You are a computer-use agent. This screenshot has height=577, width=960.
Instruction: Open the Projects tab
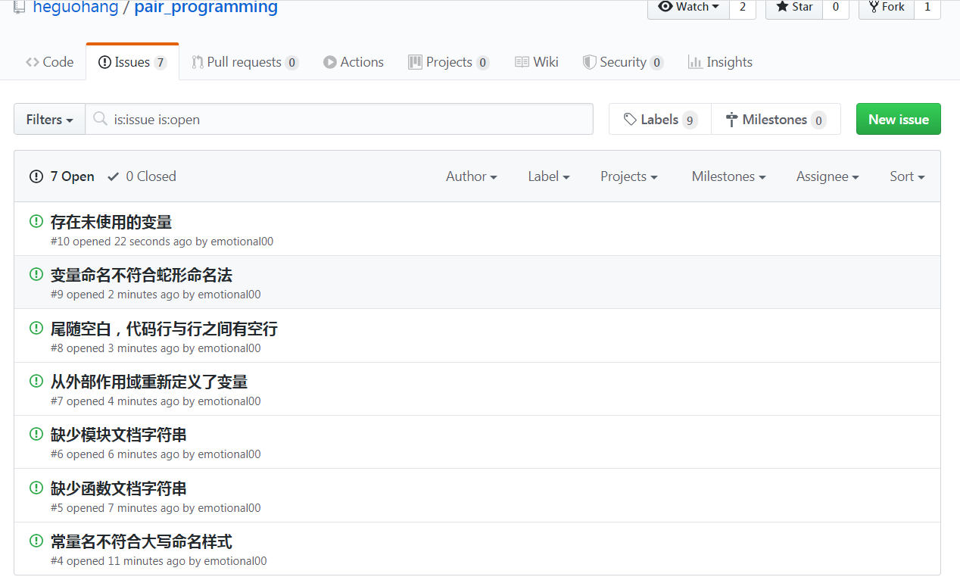[448, 62]
